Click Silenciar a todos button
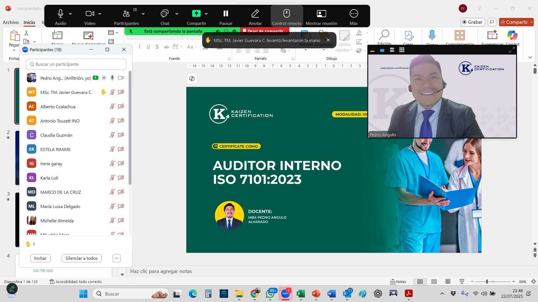 (x=82, y=258)
